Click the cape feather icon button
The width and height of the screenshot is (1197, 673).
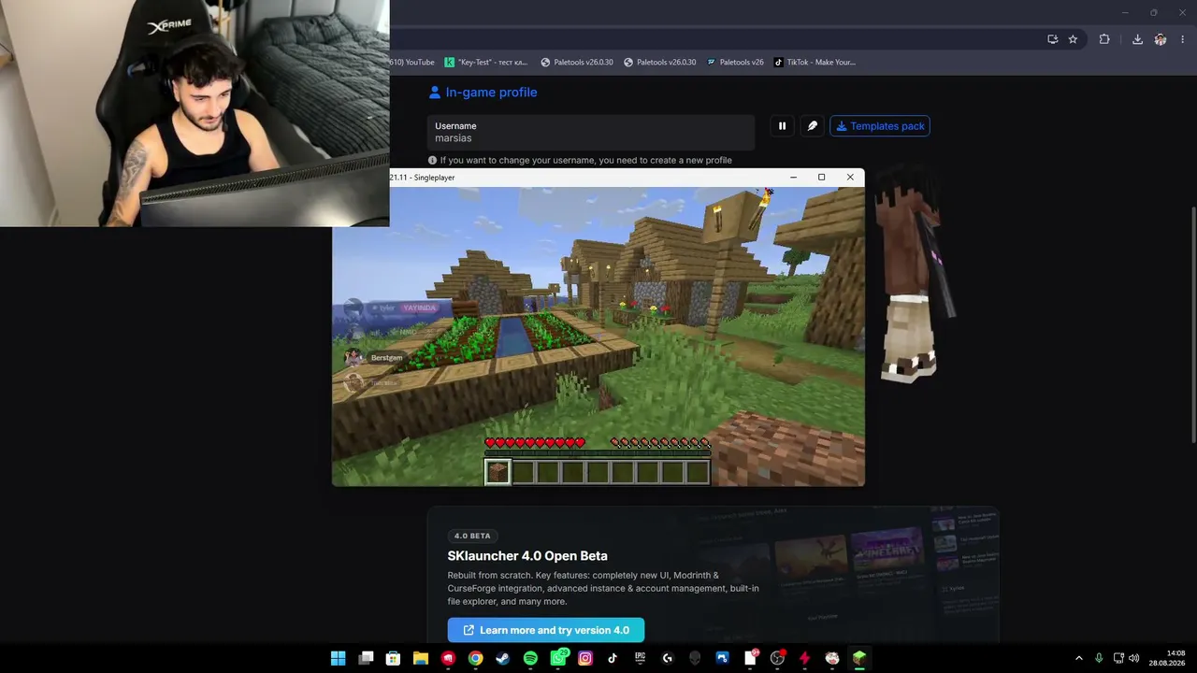click(813, 126)
